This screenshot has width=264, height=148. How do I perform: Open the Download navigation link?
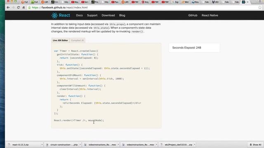point(108,15)
